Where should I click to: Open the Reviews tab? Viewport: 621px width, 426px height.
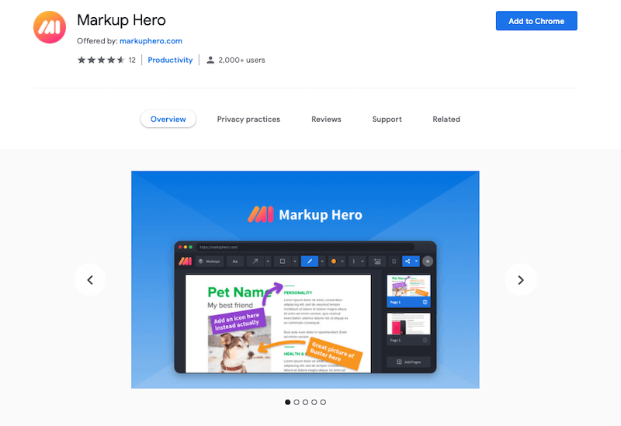(326, 119)
